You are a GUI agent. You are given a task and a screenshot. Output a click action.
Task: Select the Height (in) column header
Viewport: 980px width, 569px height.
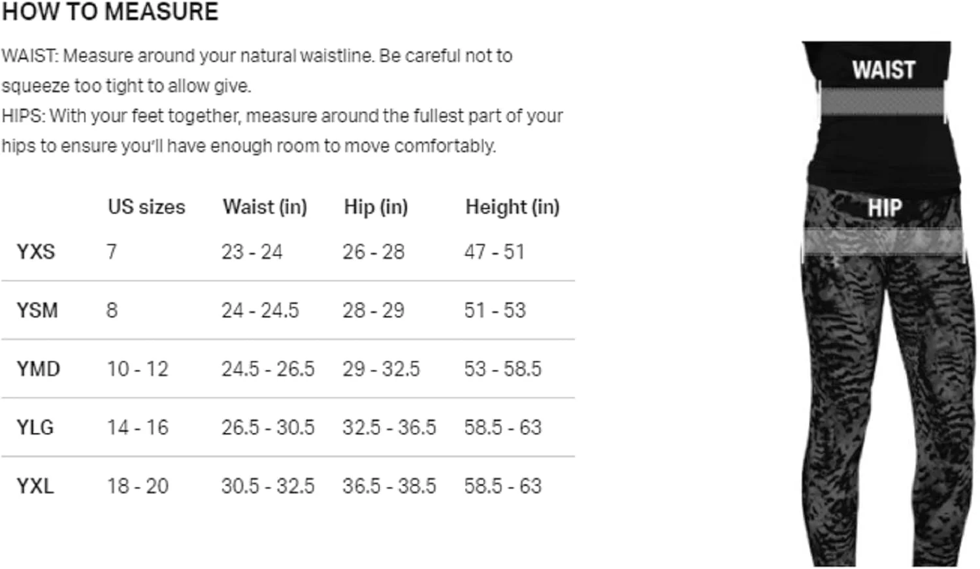(512, 207)
